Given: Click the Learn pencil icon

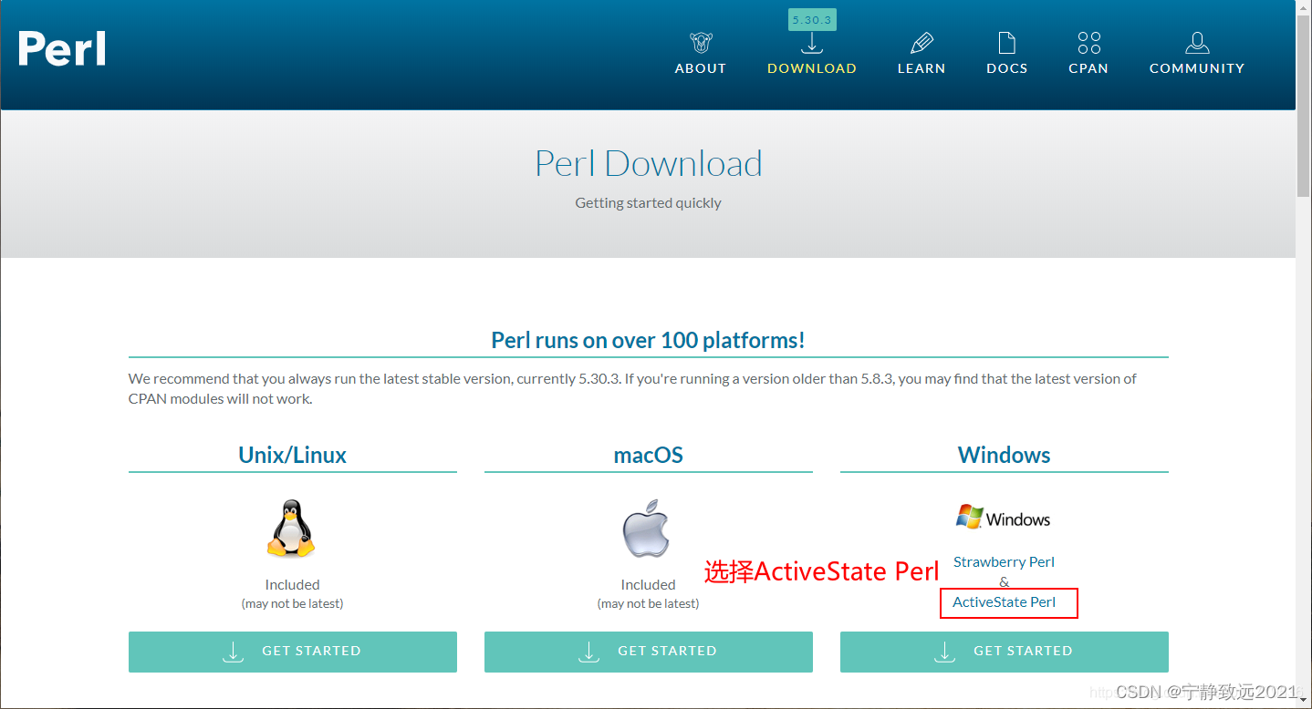Looking at the screenshot, I should 922,43.
